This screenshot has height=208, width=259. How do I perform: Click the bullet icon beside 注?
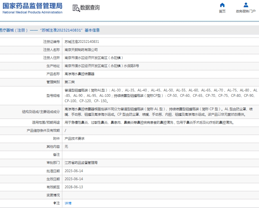55,203
